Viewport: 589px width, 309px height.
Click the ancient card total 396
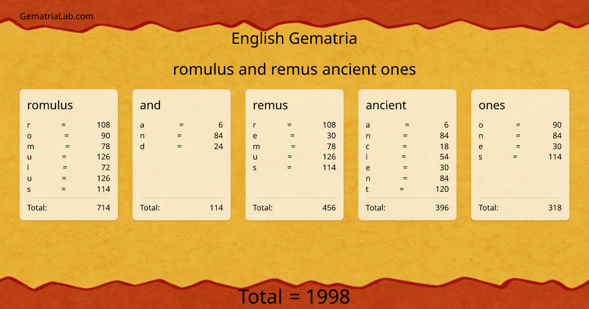click(442, 207)
